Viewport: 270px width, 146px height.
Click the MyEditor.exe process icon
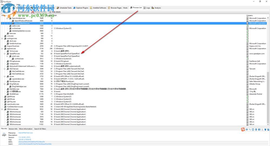coord(8,89)
